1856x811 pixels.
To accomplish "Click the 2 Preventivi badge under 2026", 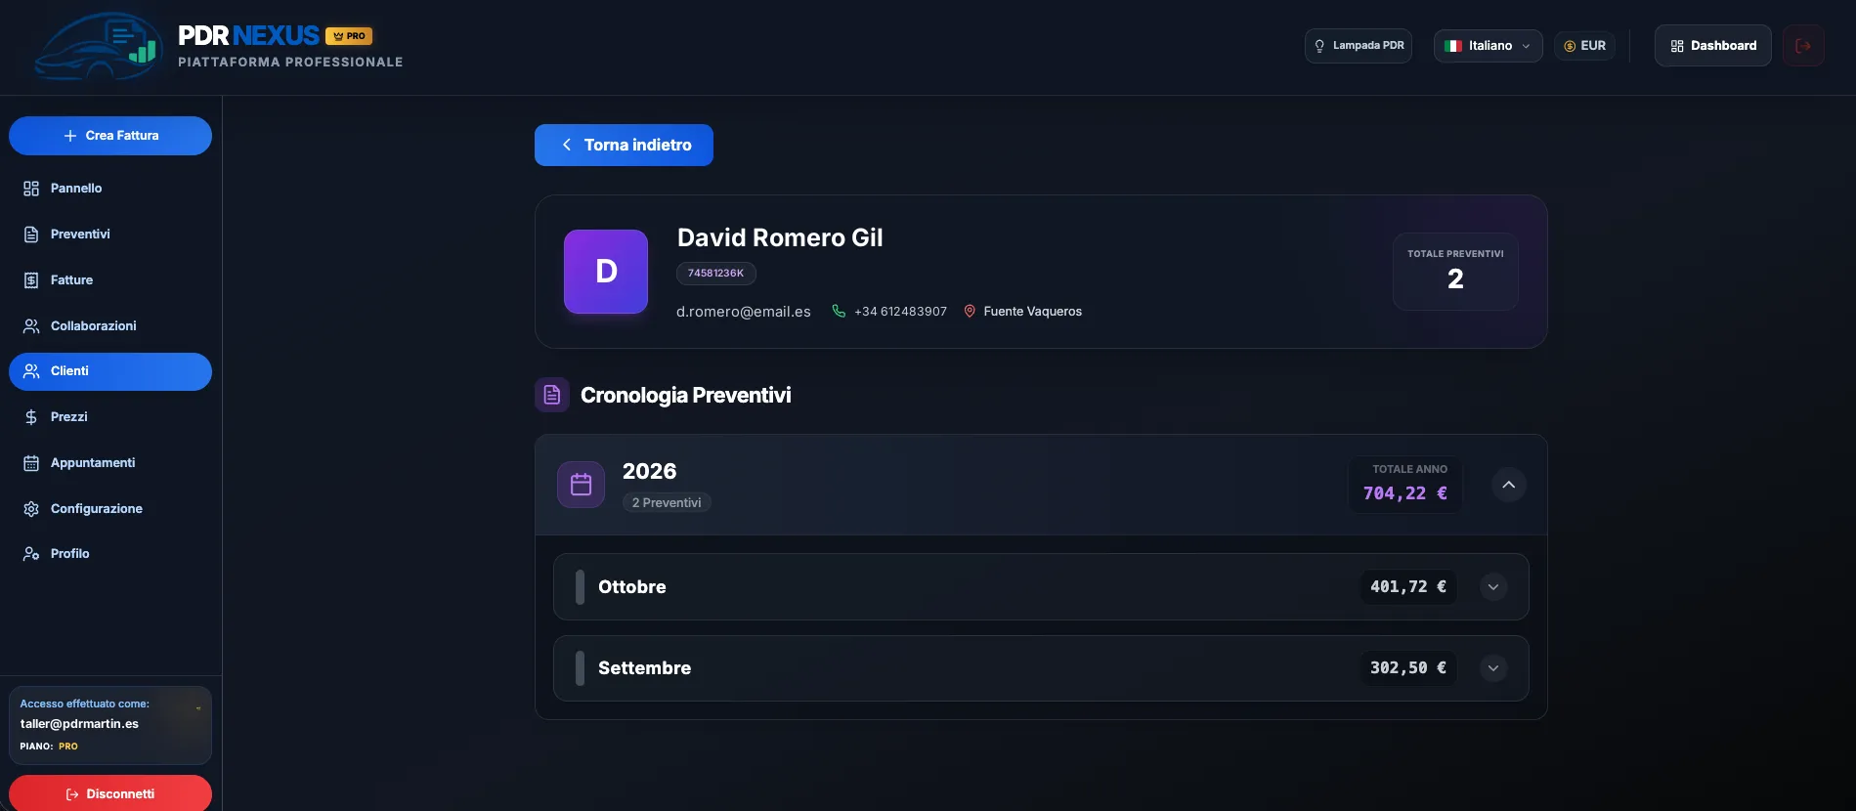I will pos(667,503).
